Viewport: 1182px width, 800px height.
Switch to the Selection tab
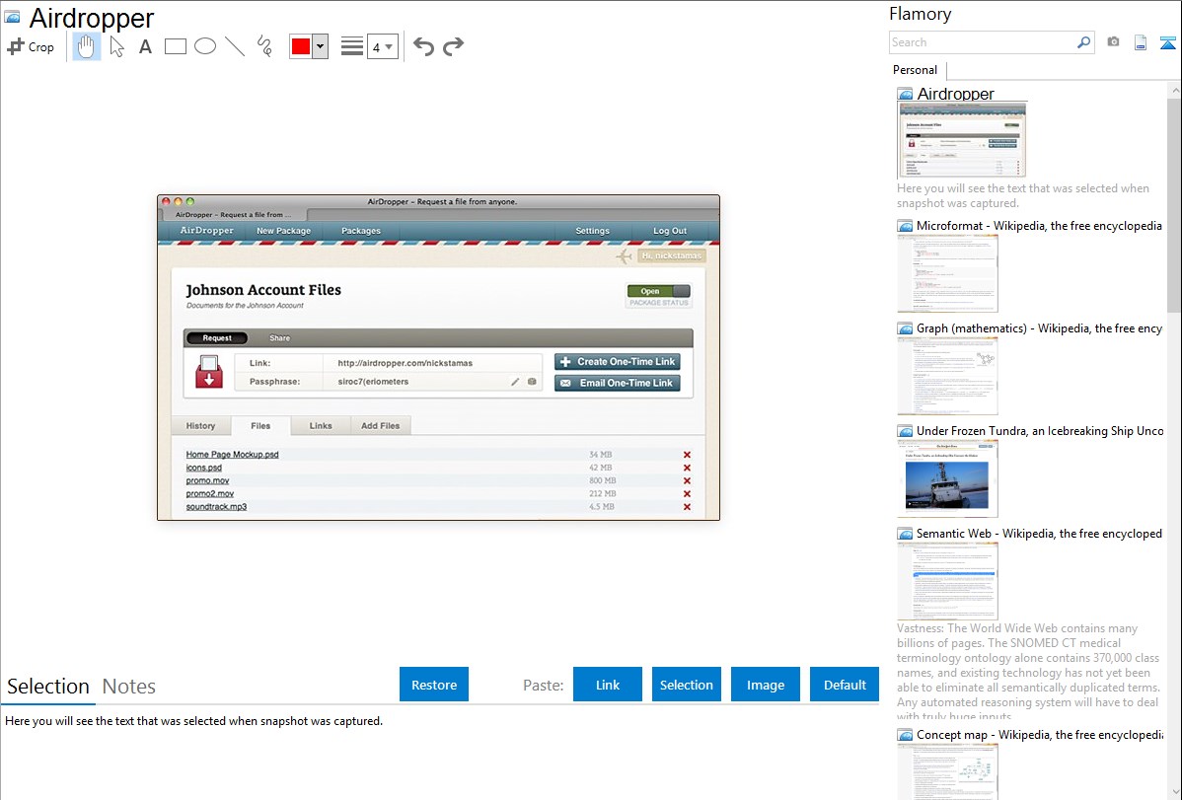pyautogui.click(x=47, y=687)
